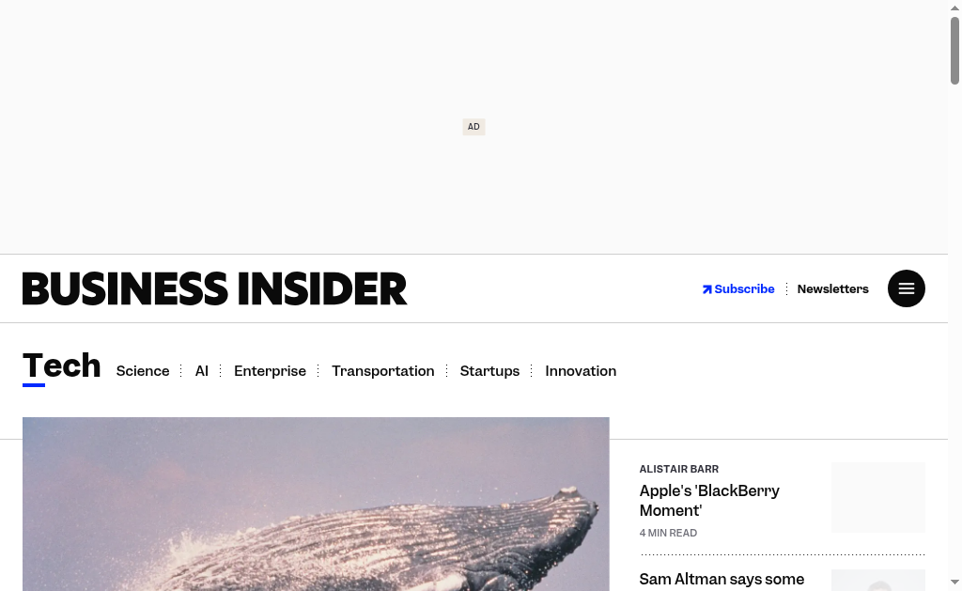This screenshot has width=962, height=591.
Task: Click the Sam Altman article thumbnail
Action: pos(878,580)
